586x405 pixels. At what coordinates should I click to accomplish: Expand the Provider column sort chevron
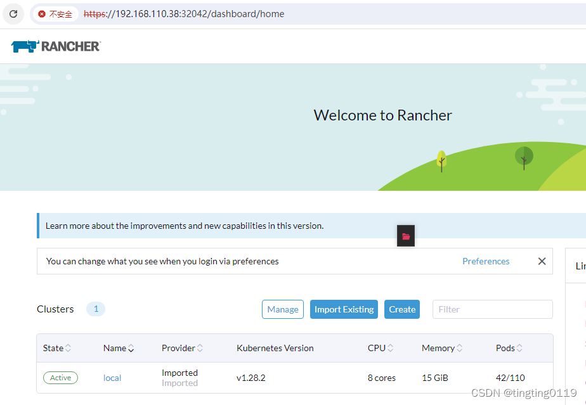tap(201, 347)
